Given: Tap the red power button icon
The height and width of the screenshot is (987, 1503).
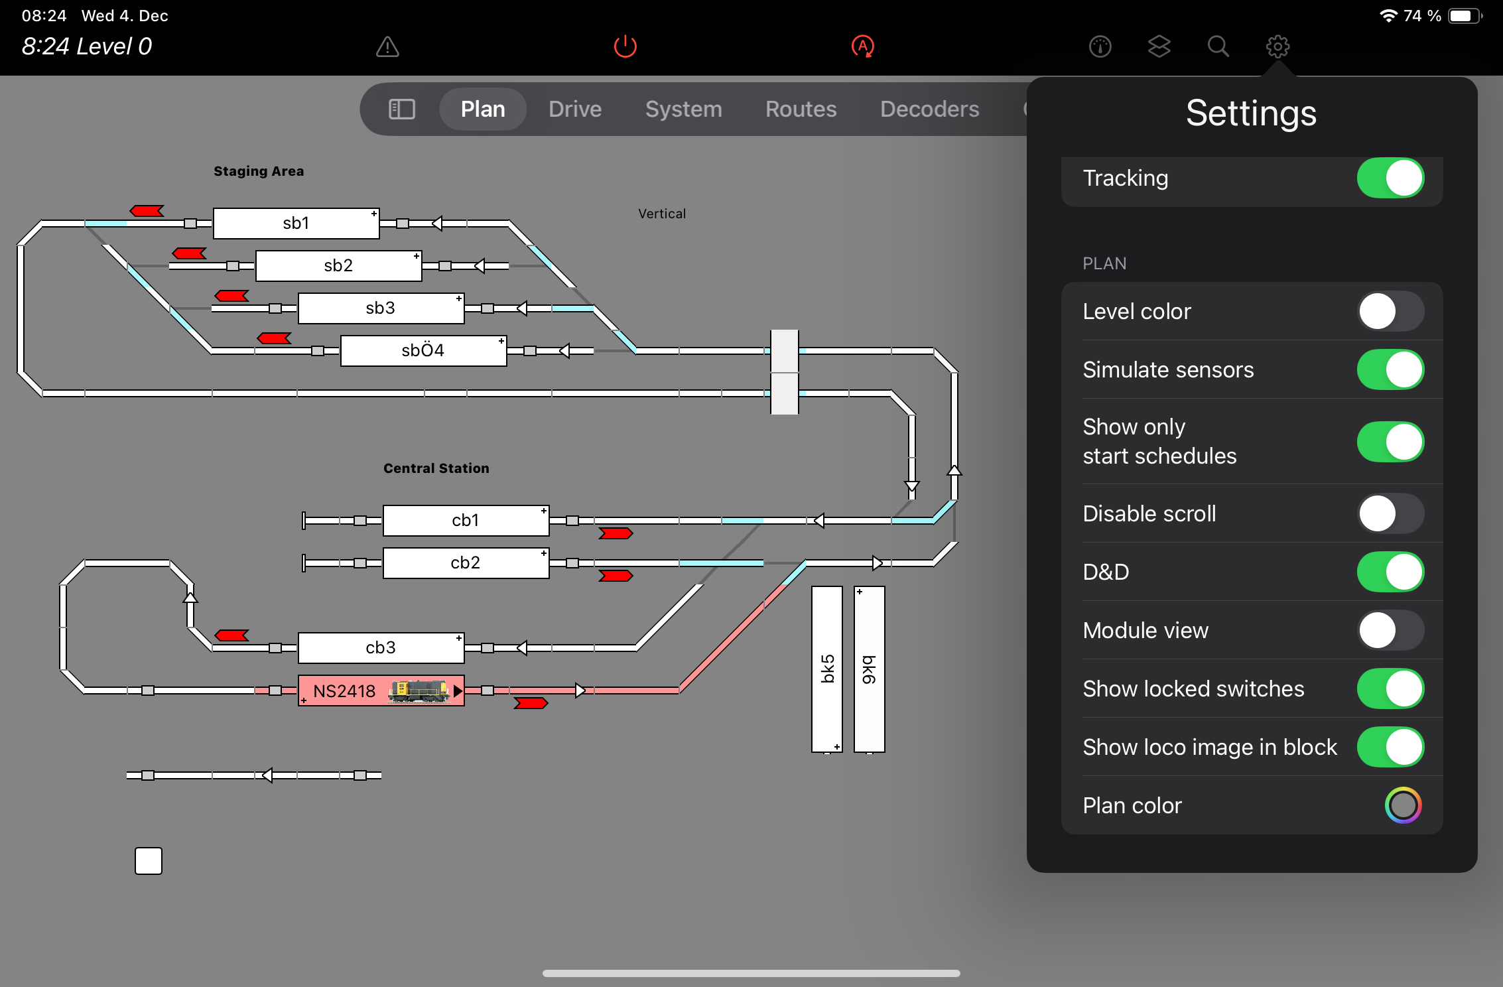Looking at the screenshot, I should [625, 46].
